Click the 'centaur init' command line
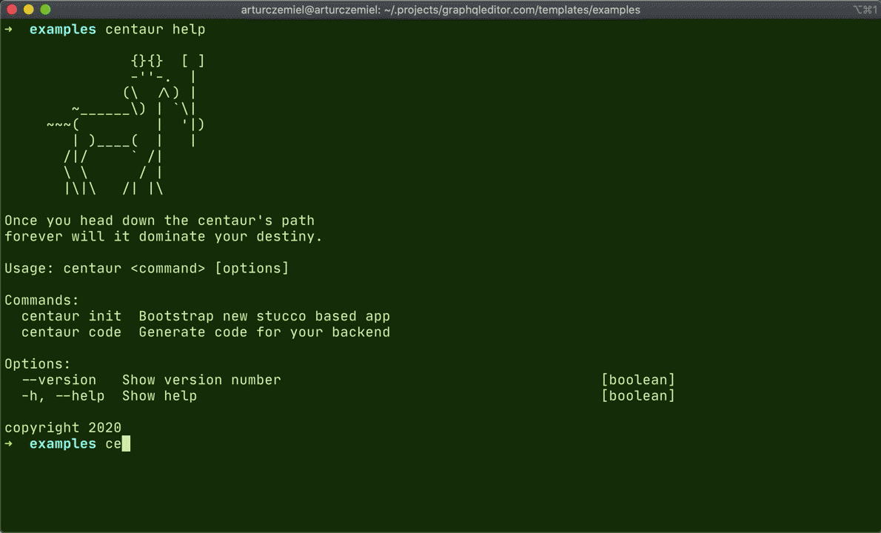The image size is (881, 533). (206, 316)
